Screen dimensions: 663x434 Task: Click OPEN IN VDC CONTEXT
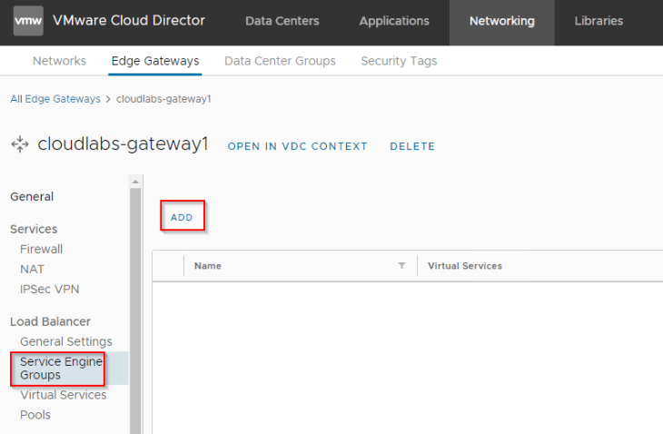pos(297,146)
